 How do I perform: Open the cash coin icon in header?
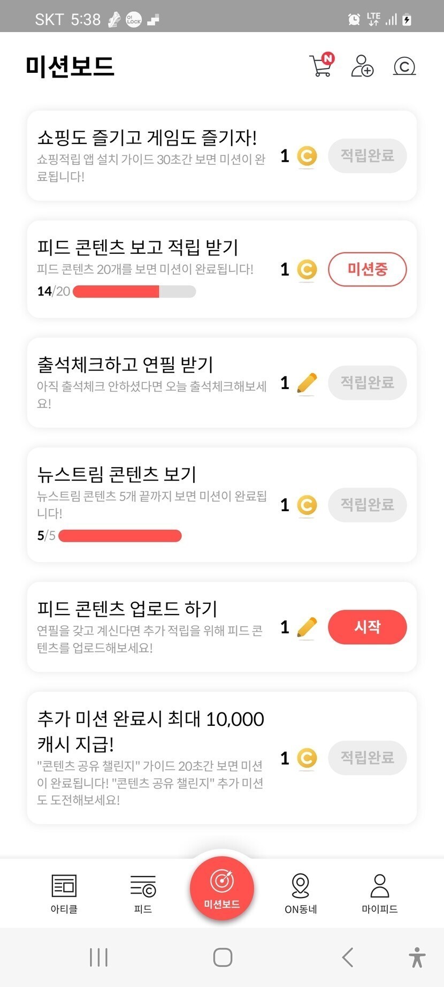click(404, 66)
